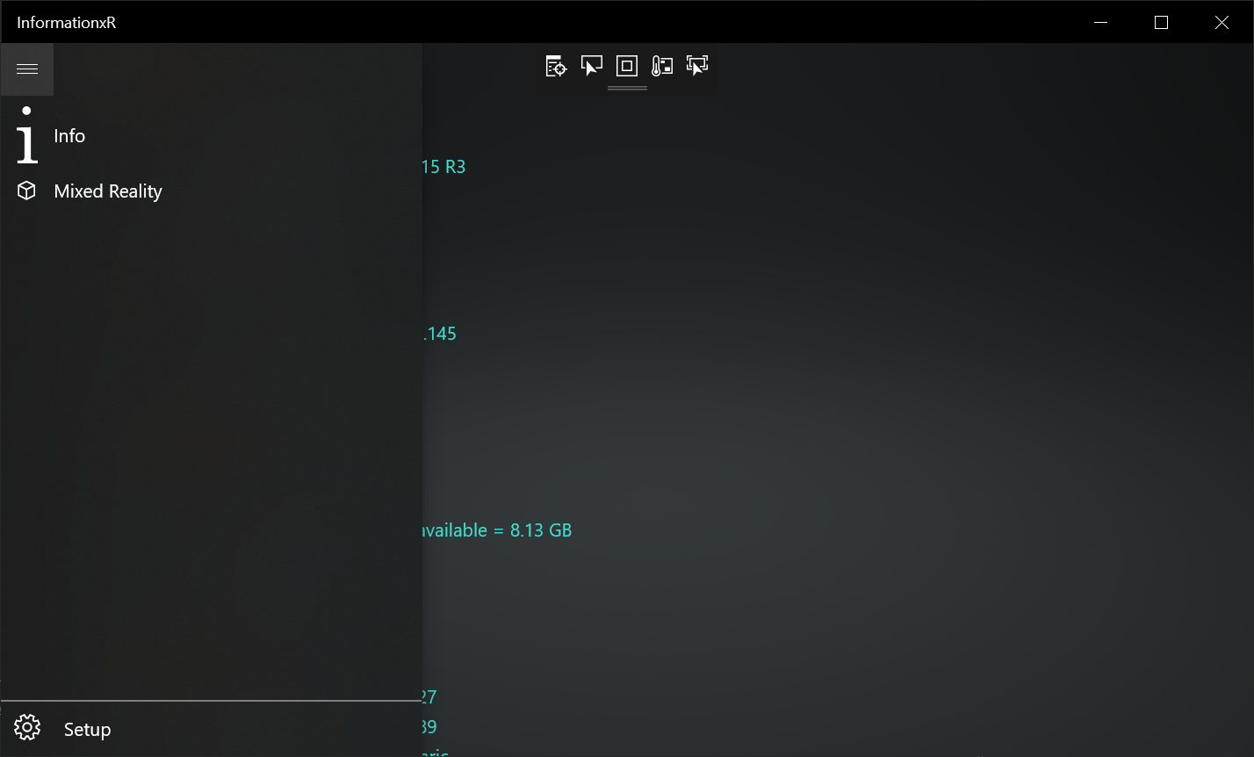
Task: Click the system details crosshair toolbar icon
Action: pos(556,65)
